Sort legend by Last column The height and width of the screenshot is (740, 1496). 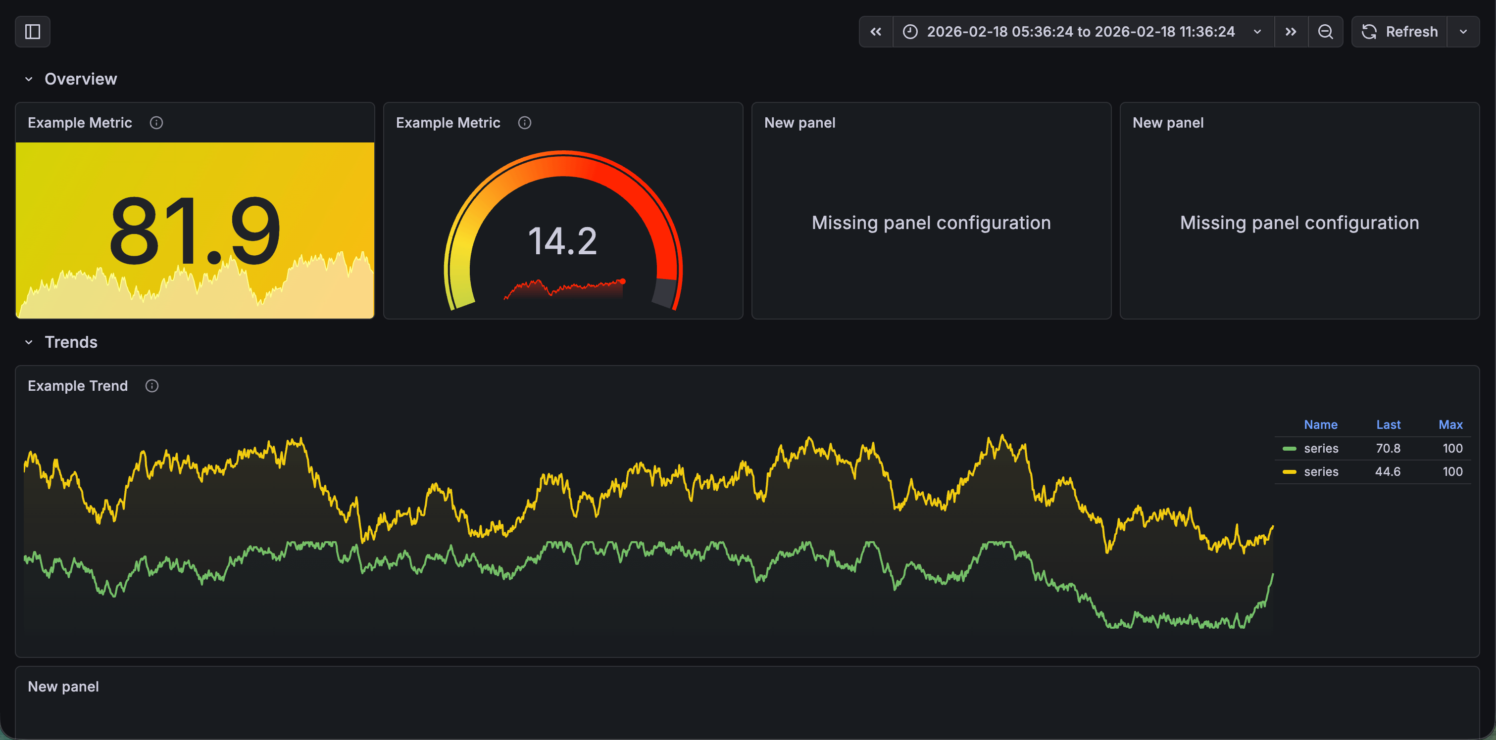(x=1388, y=424)
